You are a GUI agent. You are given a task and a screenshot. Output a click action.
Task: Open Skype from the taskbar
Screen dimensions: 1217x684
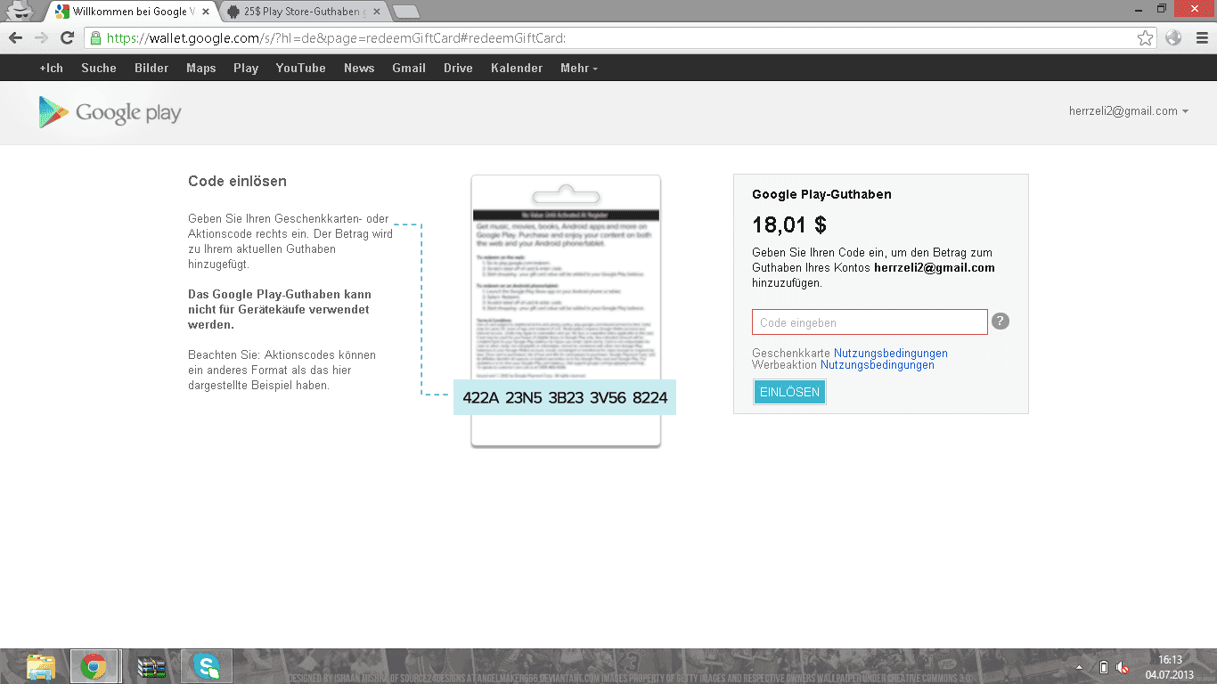207,666
